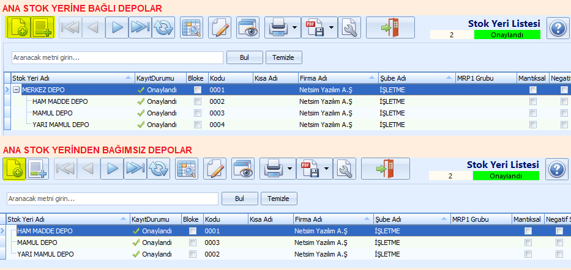Collapse the MERKEZ DEPO tree node
Viewport: 571px width, 270px height.
16,90
